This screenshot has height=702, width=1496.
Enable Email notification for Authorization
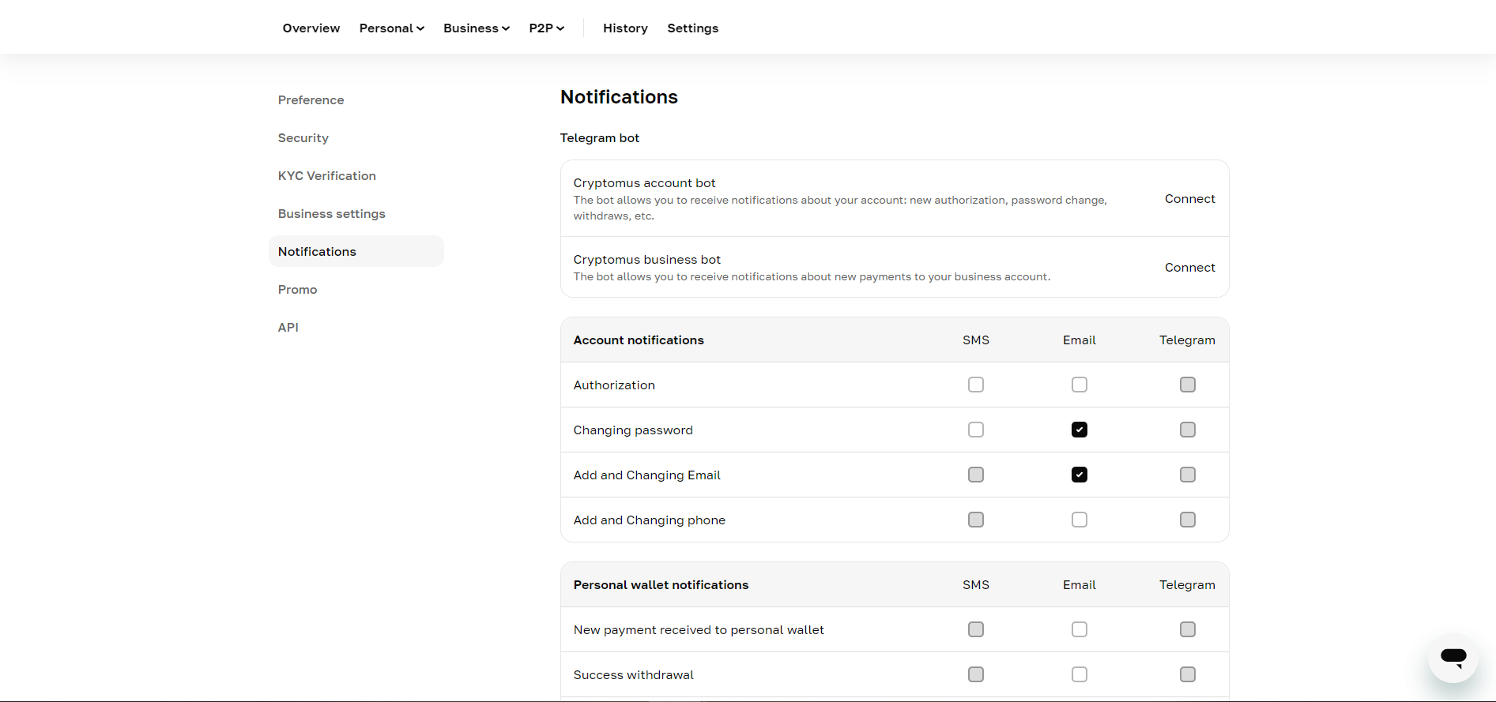click(x=1080, y=385)
